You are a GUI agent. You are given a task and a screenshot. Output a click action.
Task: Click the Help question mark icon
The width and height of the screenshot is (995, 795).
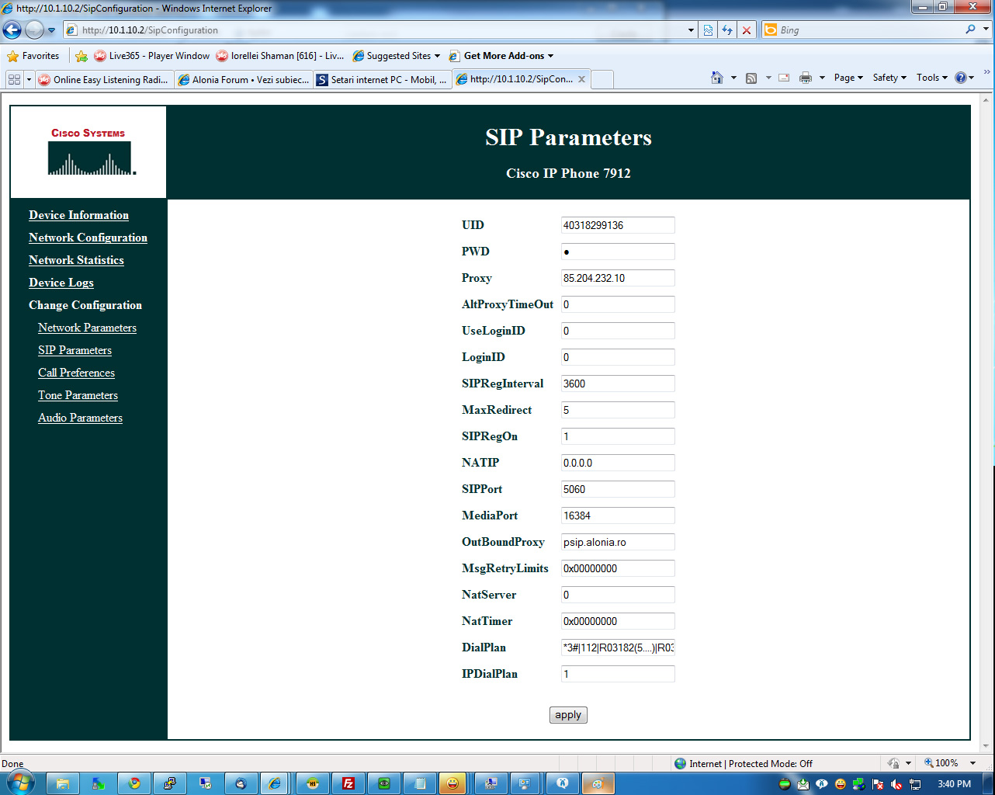(961, 78)
